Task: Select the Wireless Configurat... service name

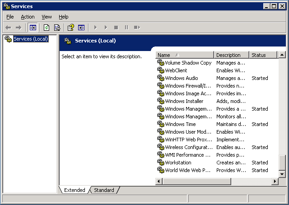Action: point(189,147)
